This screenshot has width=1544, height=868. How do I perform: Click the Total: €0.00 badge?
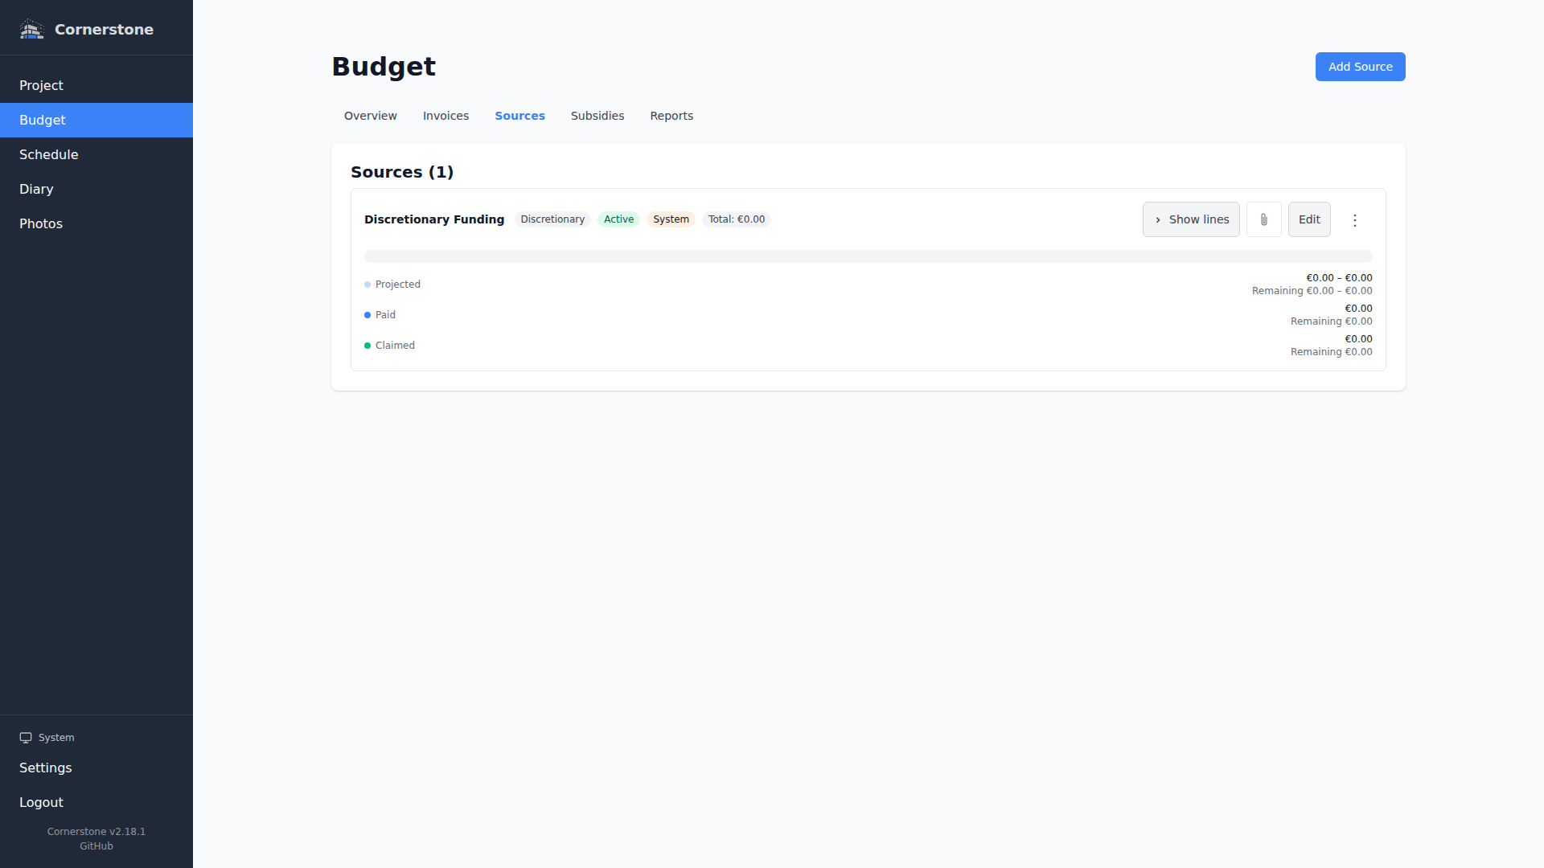pyautogui.click(x=737, y=219)
